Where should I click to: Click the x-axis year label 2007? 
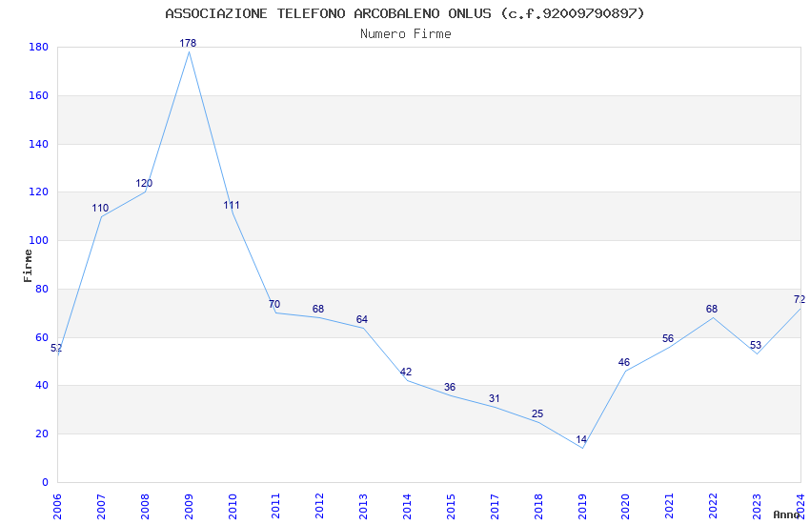point(101,506)
